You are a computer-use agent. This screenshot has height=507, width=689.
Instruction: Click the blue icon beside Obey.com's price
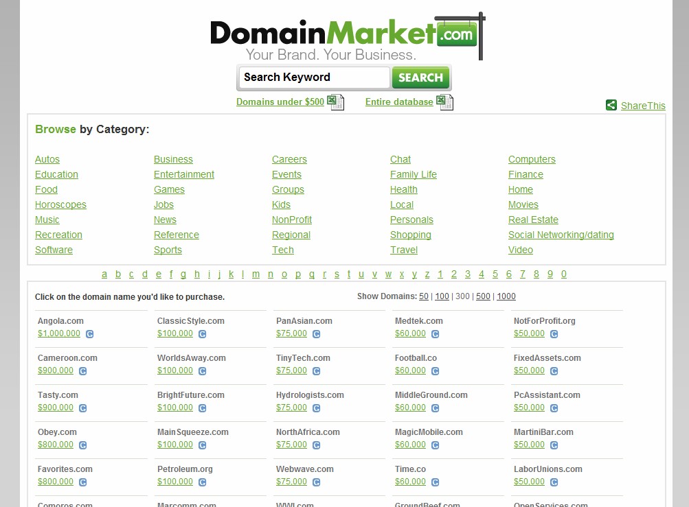[82, 445]
